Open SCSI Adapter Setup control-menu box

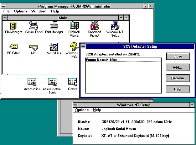[83, 47]
